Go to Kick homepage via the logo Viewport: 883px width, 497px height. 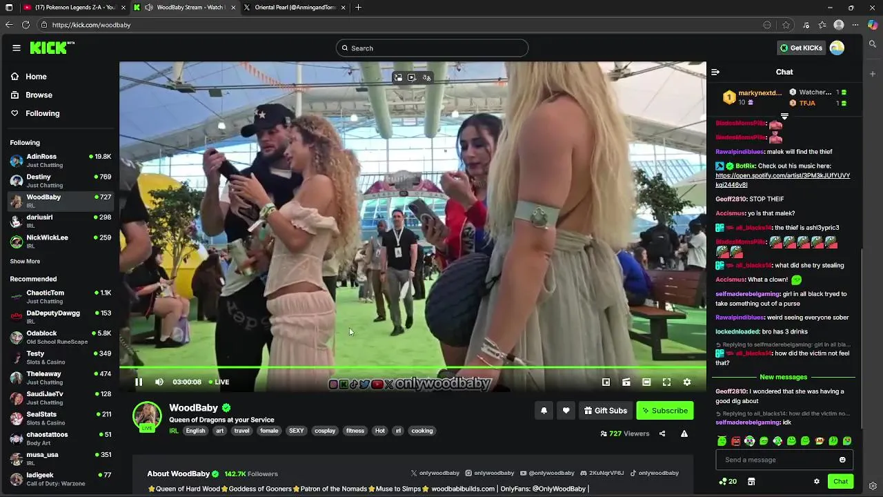[x=52, y=48]
